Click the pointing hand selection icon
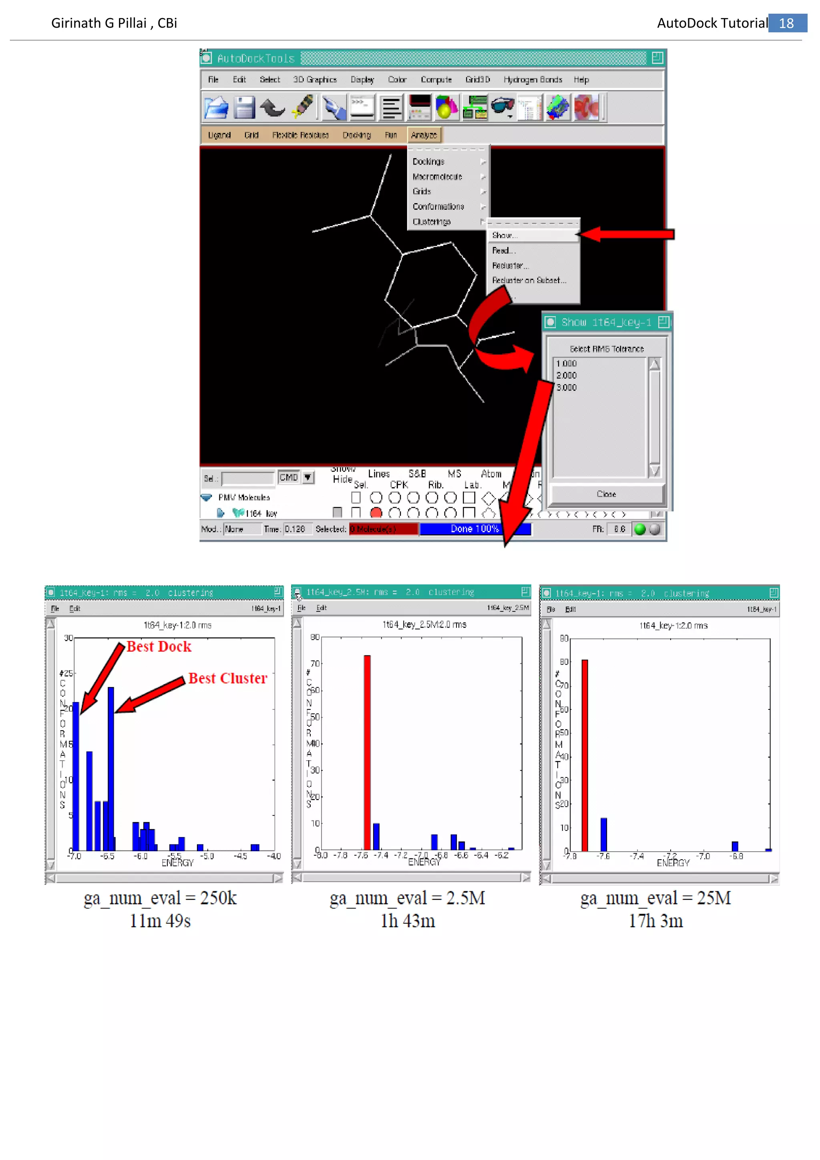820x1160 pixels. 334,108
